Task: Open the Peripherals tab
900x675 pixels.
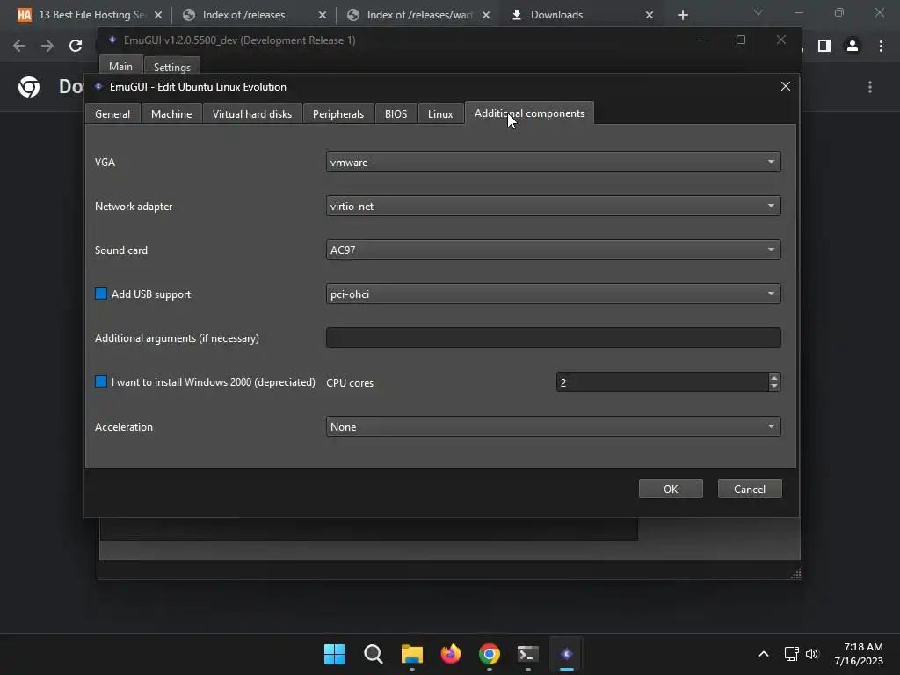Action: (x=338, y=113)
